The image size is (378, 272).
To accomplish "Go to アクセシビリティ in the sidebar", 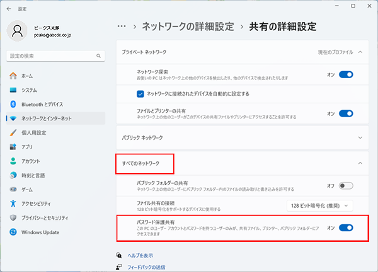I will (x=38, y=203).
